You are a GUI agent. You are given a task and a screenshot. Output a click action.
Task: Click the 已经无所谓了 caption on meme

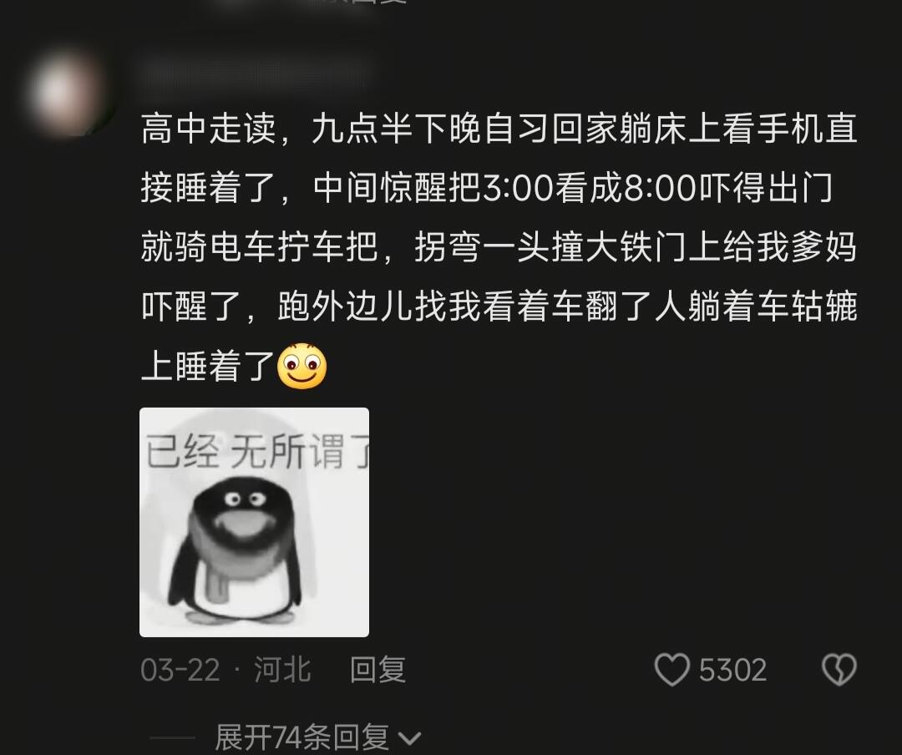click(257, 452)
